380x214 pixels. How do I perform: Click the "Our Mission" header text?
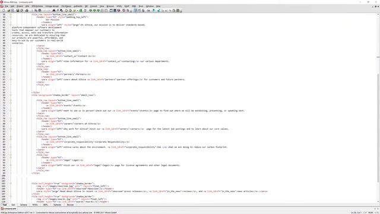pos(53,20)
